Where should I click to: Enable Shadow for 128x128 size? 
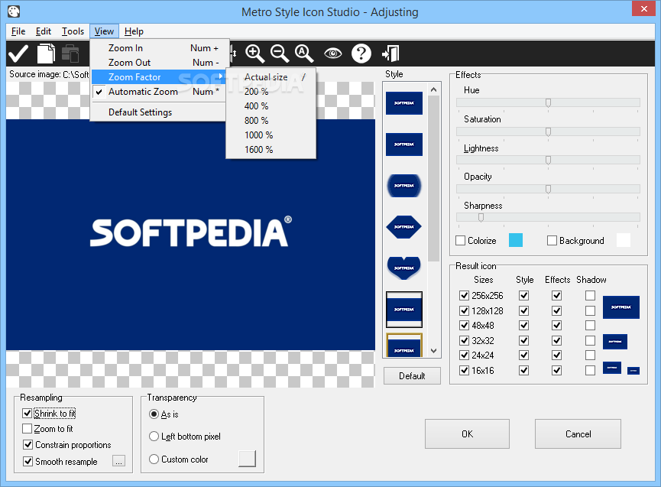click(590, 310)
